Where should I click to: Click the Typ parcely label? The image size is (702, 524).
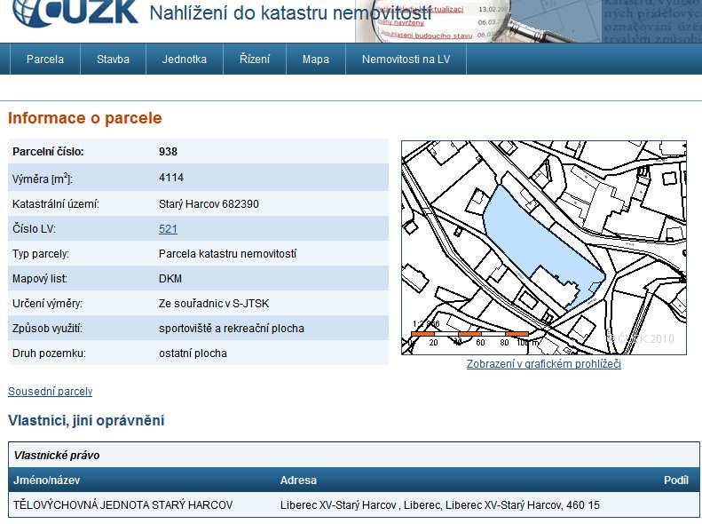click(40, 254)
